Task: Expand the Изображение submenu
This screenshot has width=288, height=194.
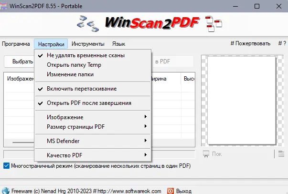Action: [x=93, y=117]
